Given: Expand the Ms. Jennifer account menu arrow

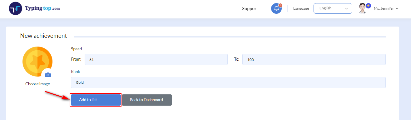Looking at the screenshot, I should coord(397,9).
